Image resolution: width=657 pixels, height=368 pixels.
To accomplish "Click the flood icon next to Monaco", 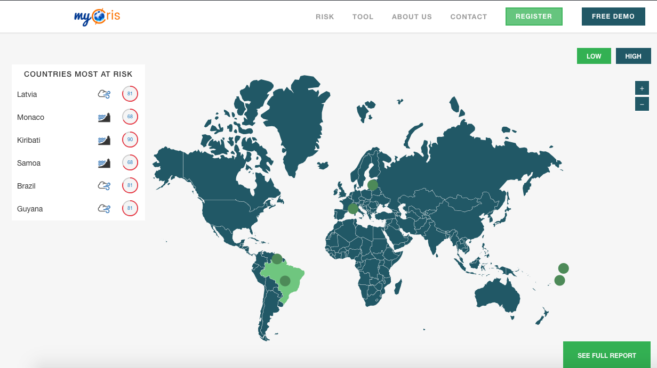I will tap(104, 117).
